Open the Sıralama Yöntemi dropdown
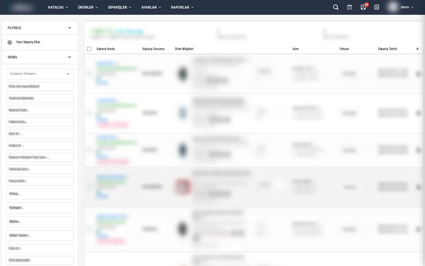Image resolution: width=425 pixels, height=266 pixels. click(x=40, y=74)
